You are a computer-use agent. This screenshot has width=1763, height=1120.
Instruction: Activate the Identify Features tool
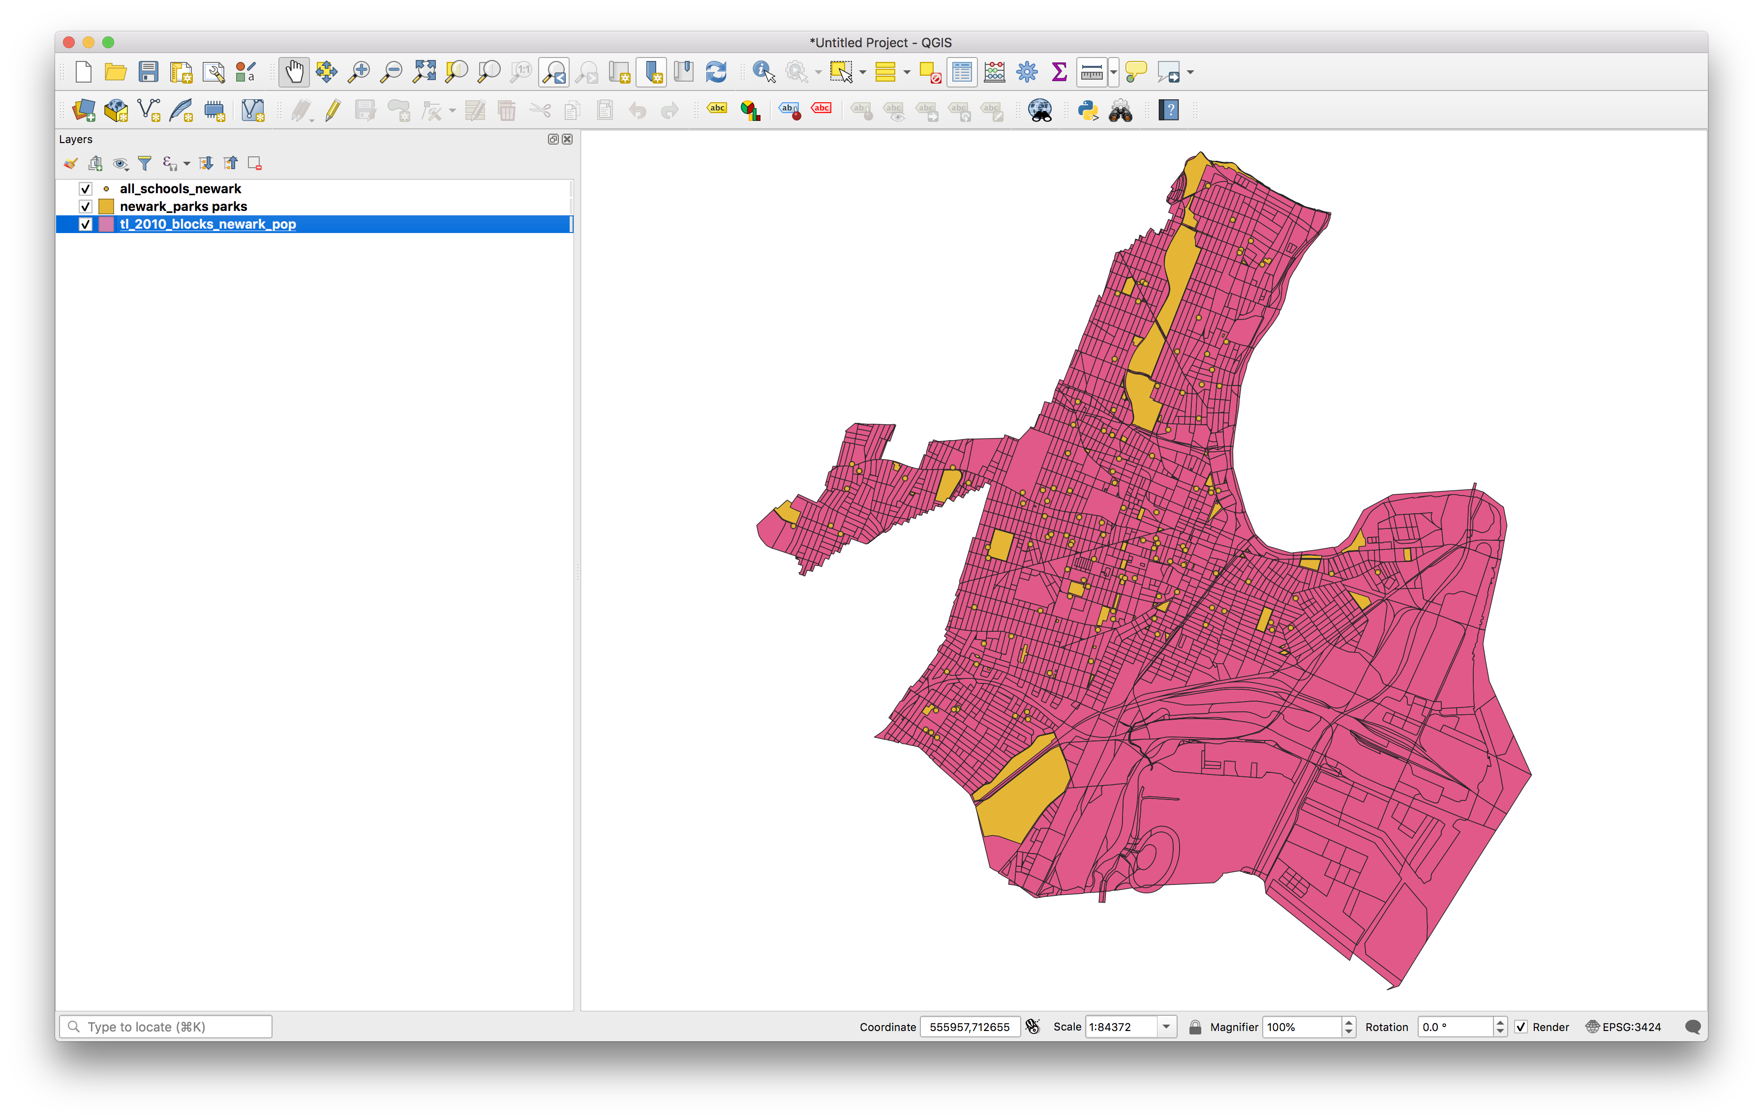point(763,72)
